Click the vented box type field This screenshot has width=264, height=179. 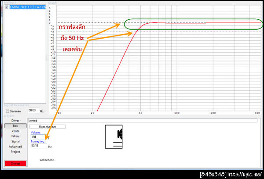143,121
